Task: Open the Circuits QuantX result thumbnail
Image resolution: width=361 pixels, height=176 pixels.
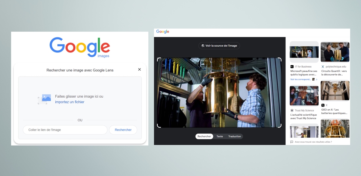Action: click(335, 52)
